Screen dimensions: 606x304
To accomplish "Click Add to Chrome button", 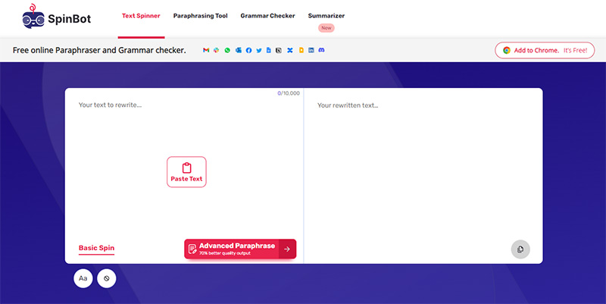I will (545, 50).
